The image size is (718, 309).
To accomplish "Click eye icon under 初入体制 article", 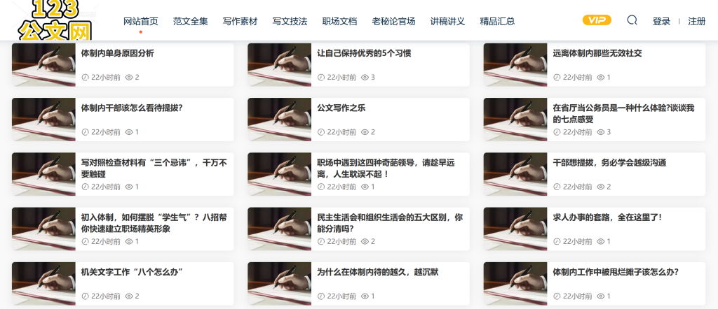I will tap(129, 241).
